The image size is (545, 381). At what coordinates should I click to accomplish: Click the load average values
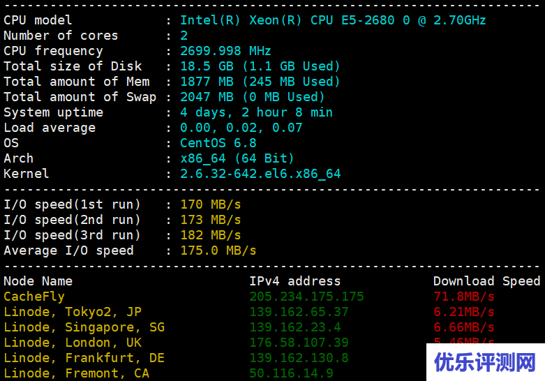point(241,128)
